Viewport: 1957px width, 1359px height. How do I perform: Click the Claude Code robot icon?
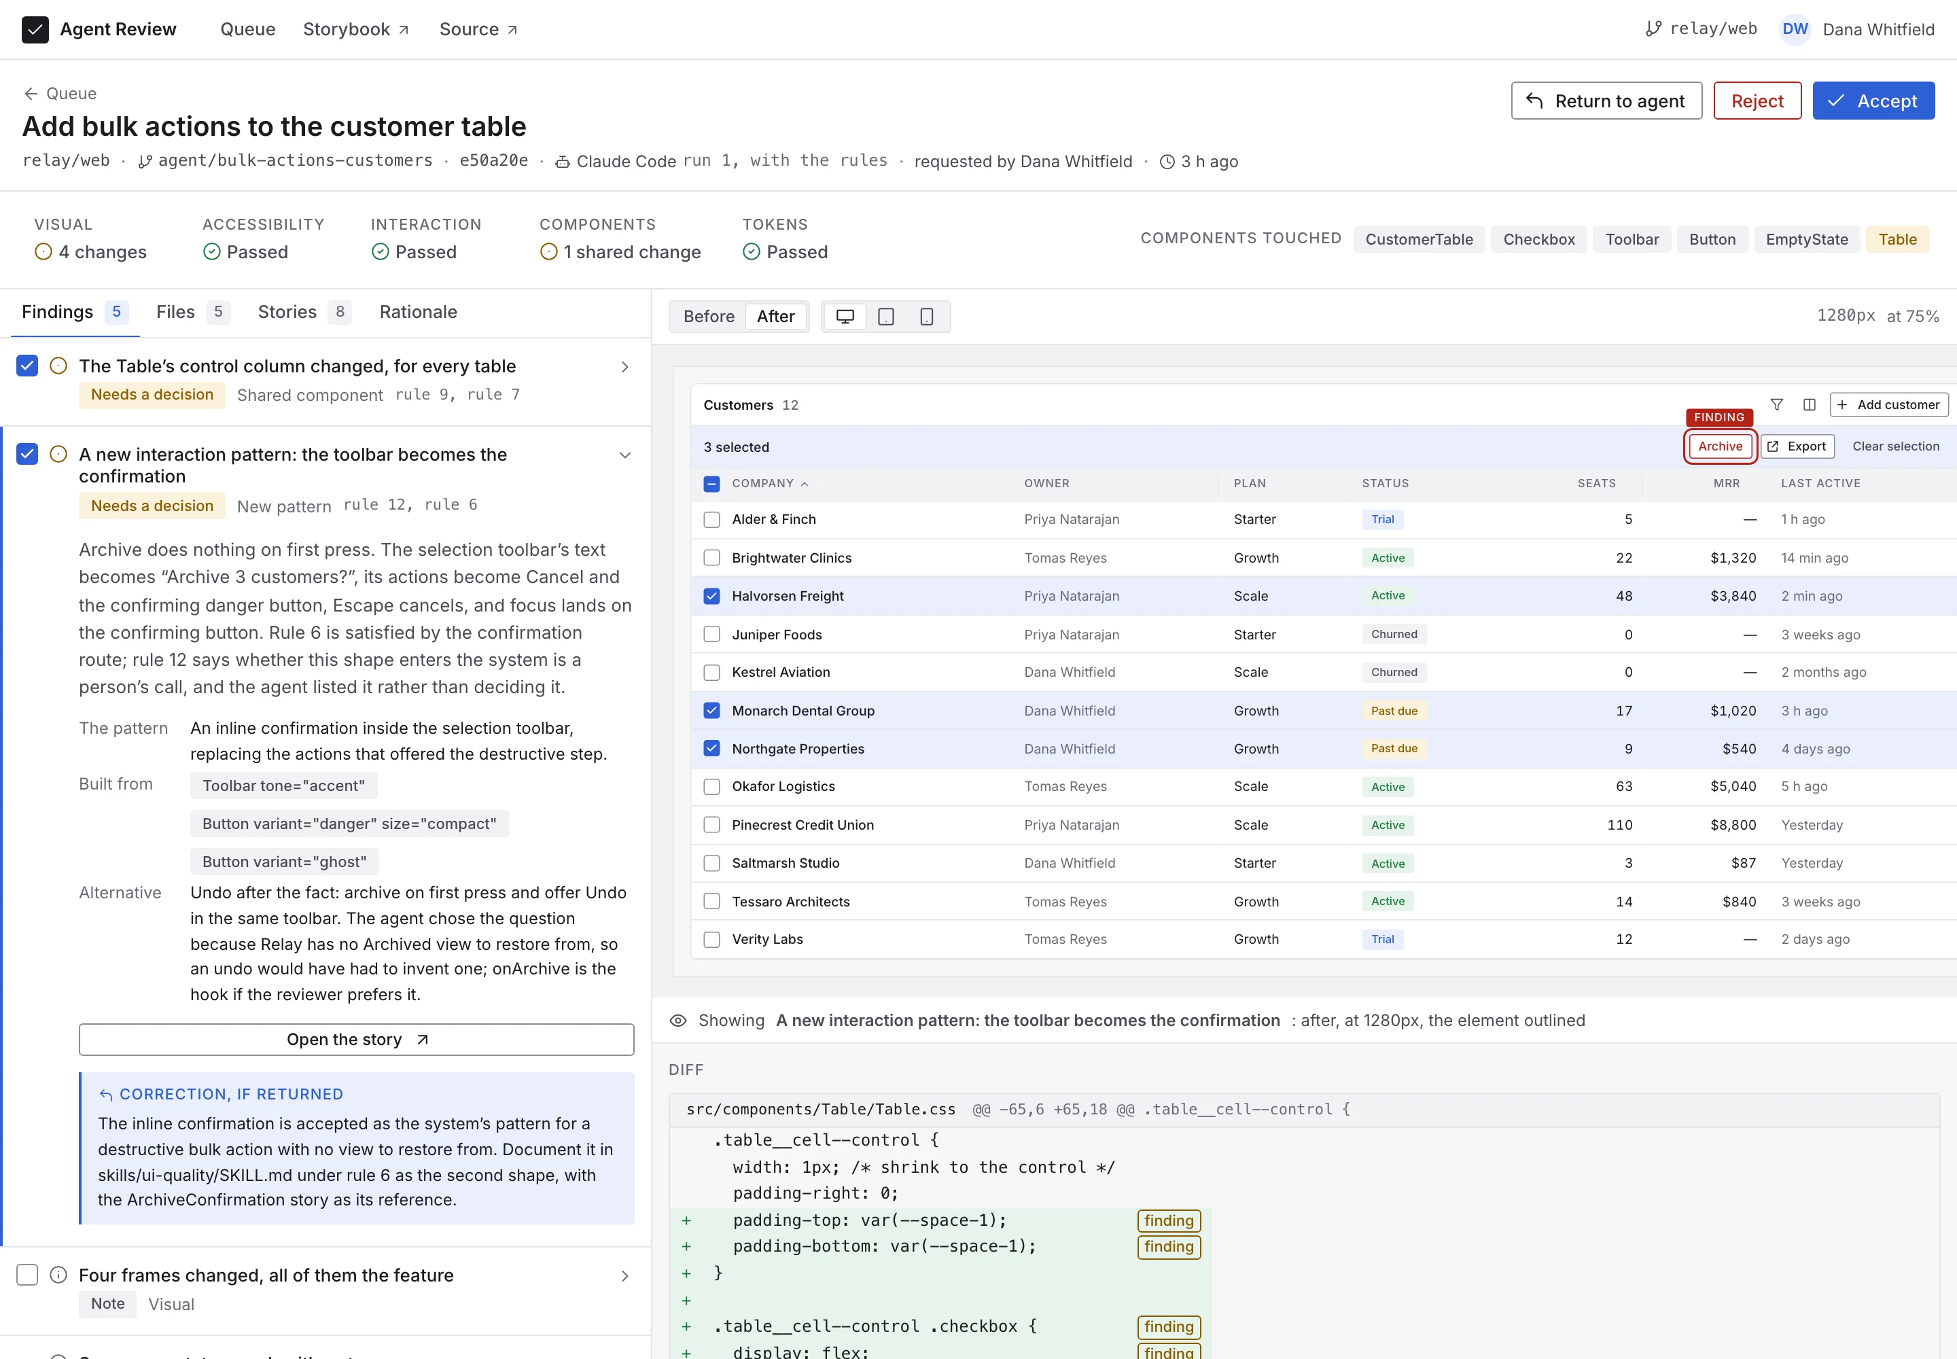pyautogui.click(x=562, y=161)
